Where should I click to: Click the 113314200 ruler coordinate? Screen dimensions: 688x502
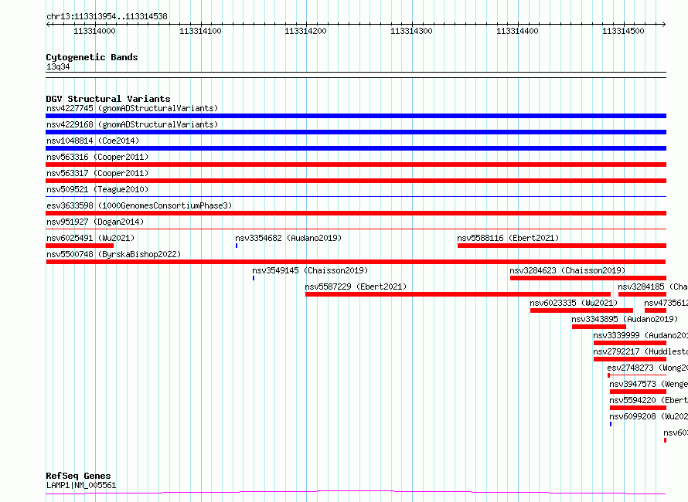pyautogui.click(x=306, y=31)
